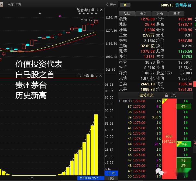Open dropdown arrow beside 智能形态
This screenshot has width=196, height=181.
tap(2, 5)
